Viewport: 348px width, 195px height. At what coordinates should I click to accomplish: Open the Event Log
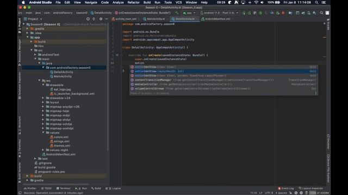pyautogui.click(x=286, y=188)
